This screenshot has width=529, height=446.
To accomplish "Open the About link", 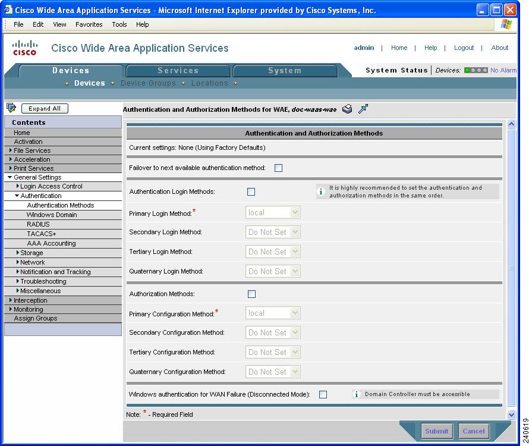I will pyautogui.click(x=500, y=48).
